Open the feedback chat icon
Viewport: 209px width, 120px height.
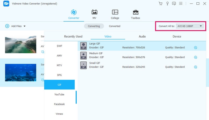coord(174,4)
